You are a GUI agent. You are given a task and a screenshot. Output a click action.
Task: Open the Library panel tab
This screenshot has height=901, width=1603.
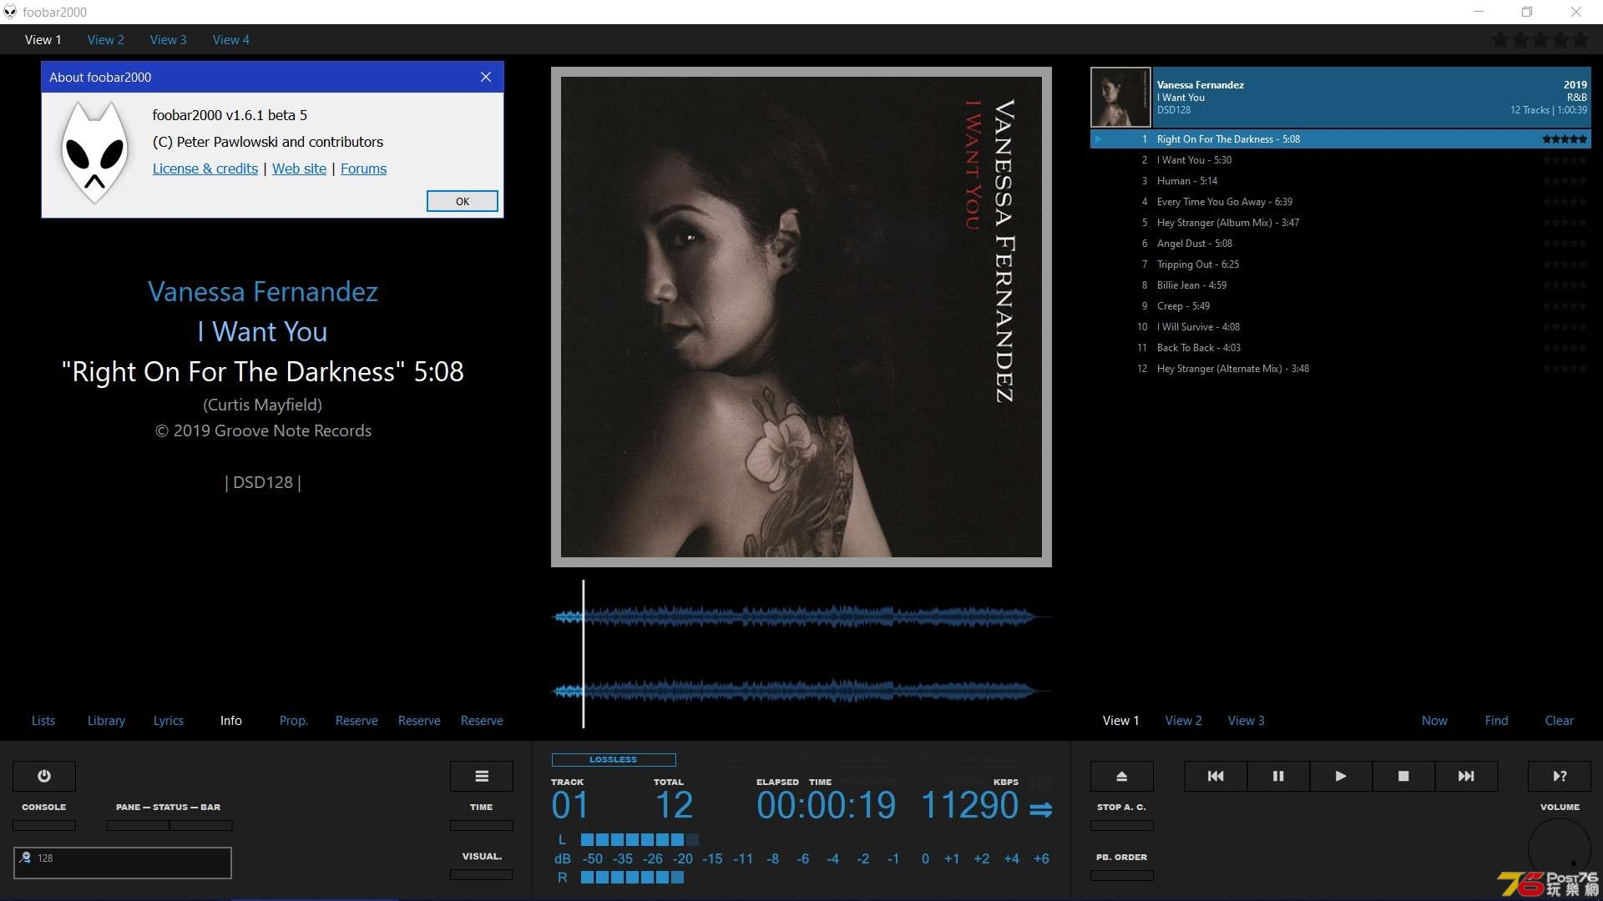coord(106,721)
